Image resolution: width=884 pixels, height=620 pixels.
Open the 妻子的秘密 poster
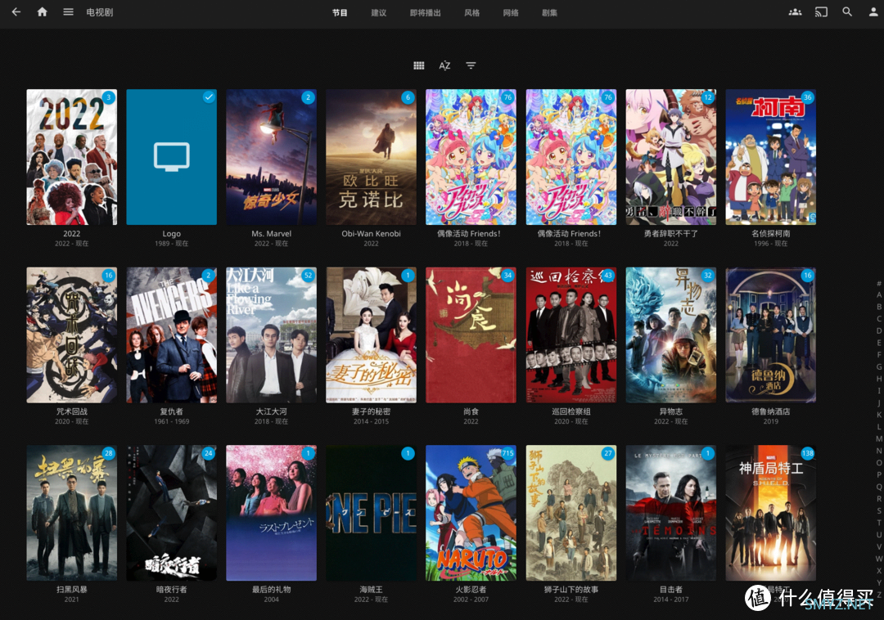tap(371, 335)
